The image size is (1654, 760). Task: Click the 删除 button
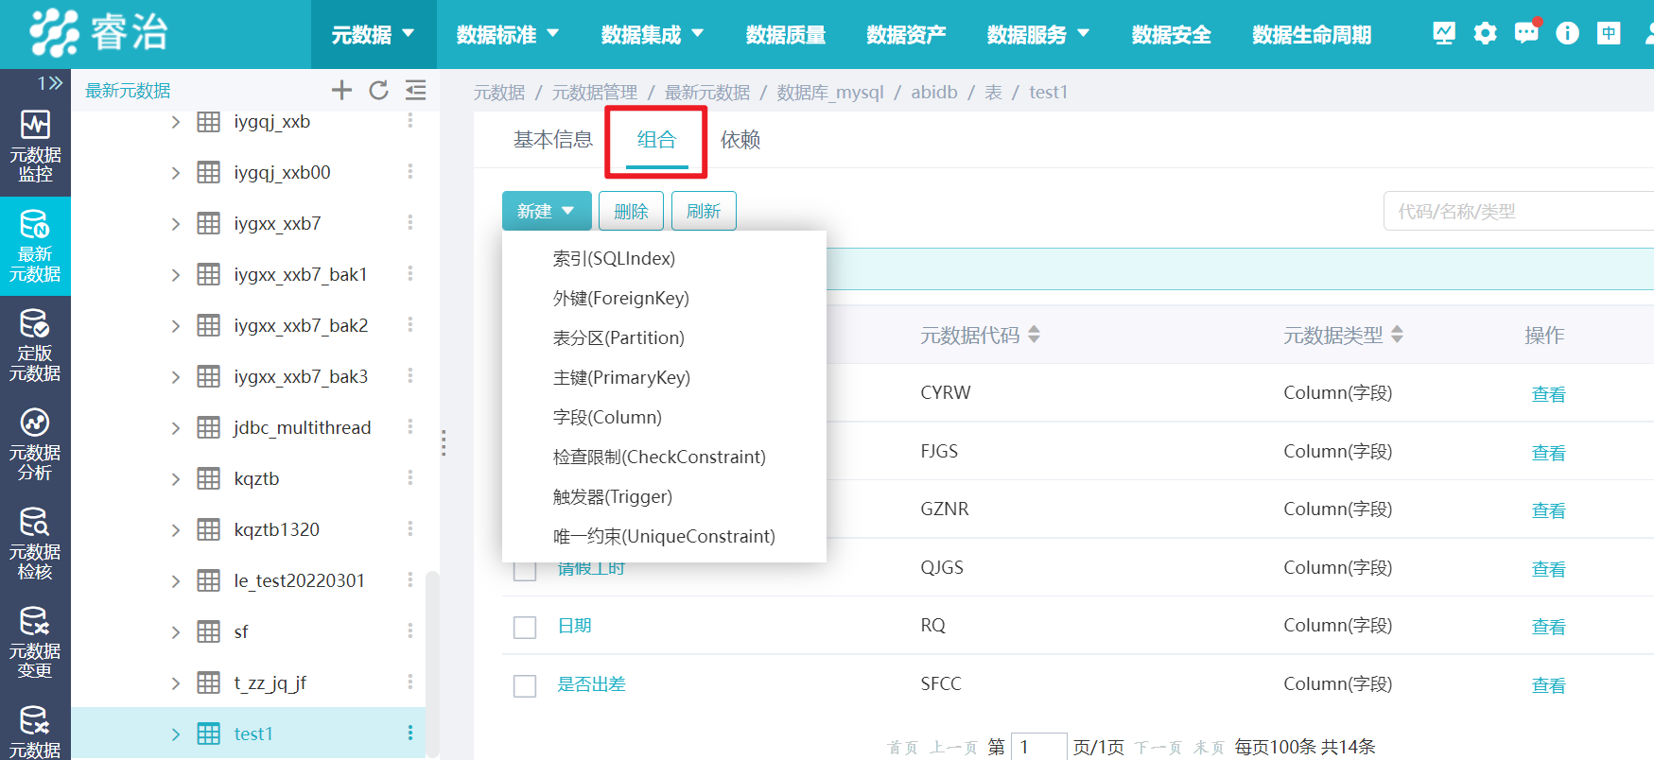tap(631, 211)
